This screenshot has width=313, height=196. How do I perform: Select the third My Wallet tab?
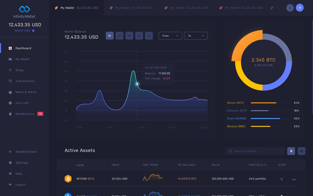pyautogui.click(x=186, y=8)
